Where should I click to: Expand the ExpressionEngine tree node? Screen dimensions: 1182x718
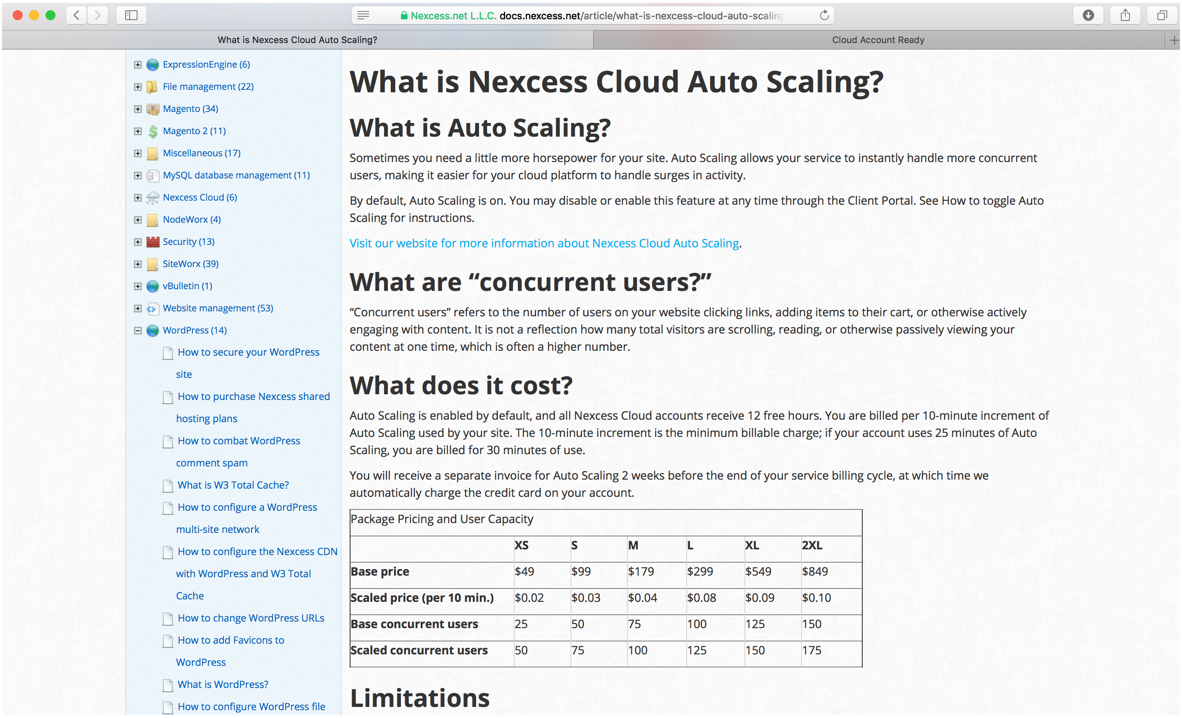137,65
